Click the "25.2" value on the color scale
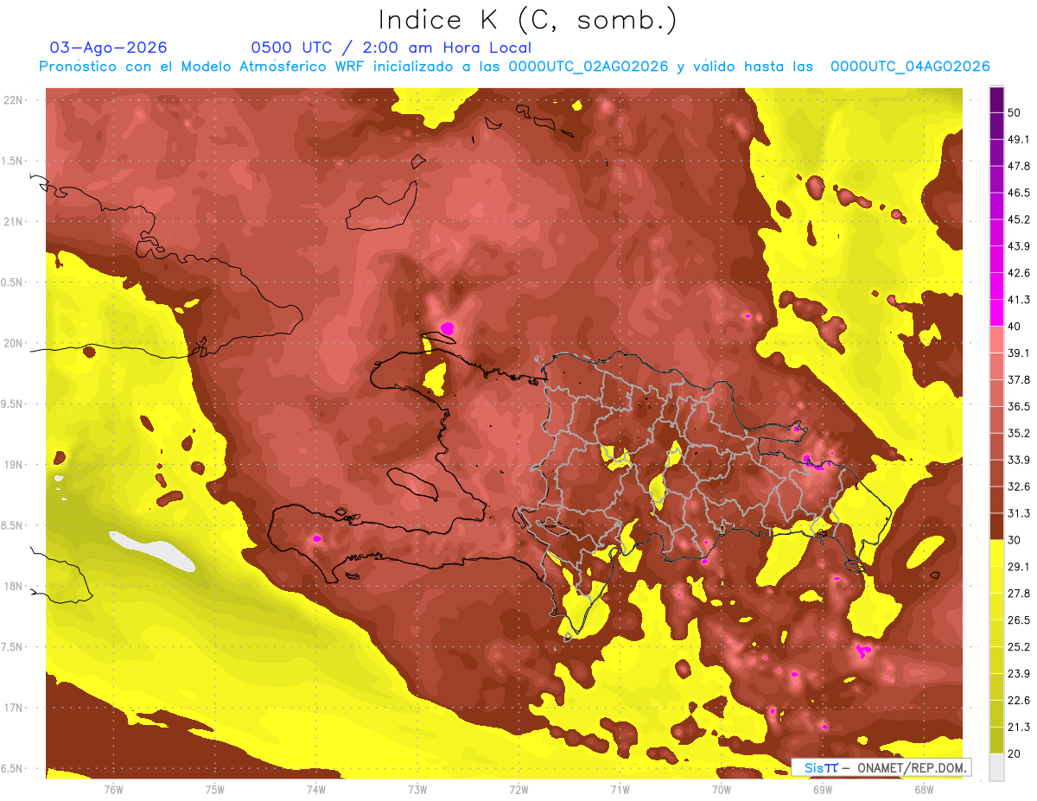Image resolution: width=1037 pixels, height=801 pixels. tap(1018, 647)
